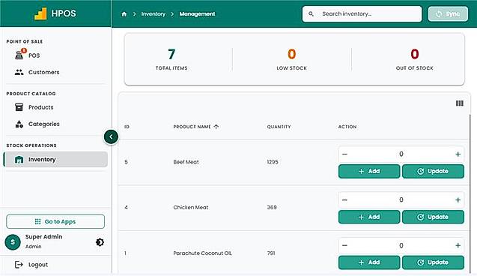Click Go to Apps button
Screen dimensions: 477x276
(x=55, y=221)
